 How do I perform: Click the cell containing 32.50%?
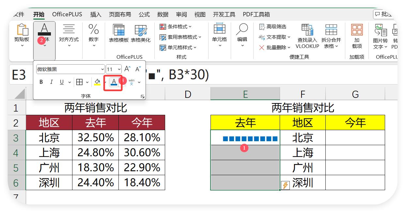point(95,138)
